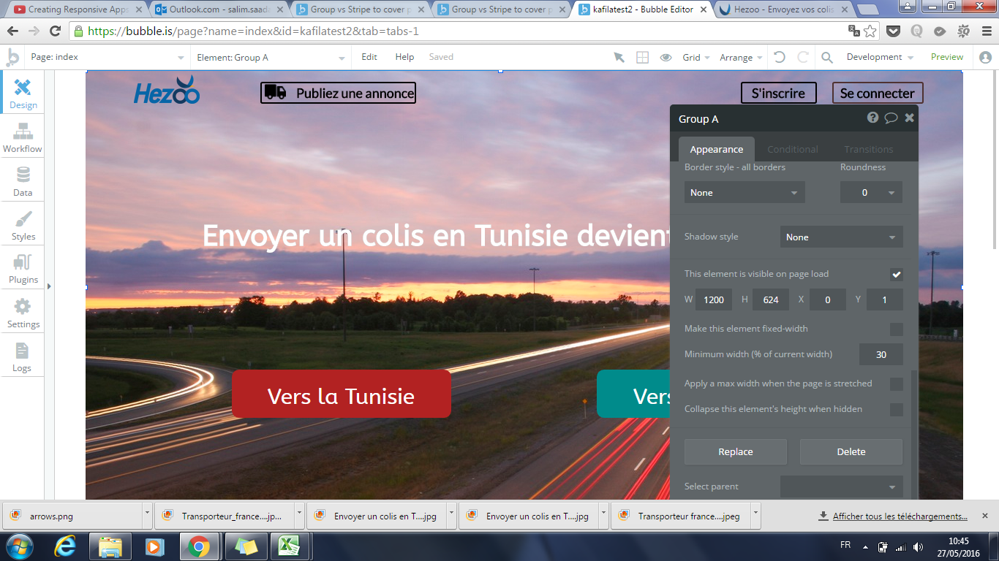999x561 pixels.
Task: Click the Delete button
Action: pos(851,452)
